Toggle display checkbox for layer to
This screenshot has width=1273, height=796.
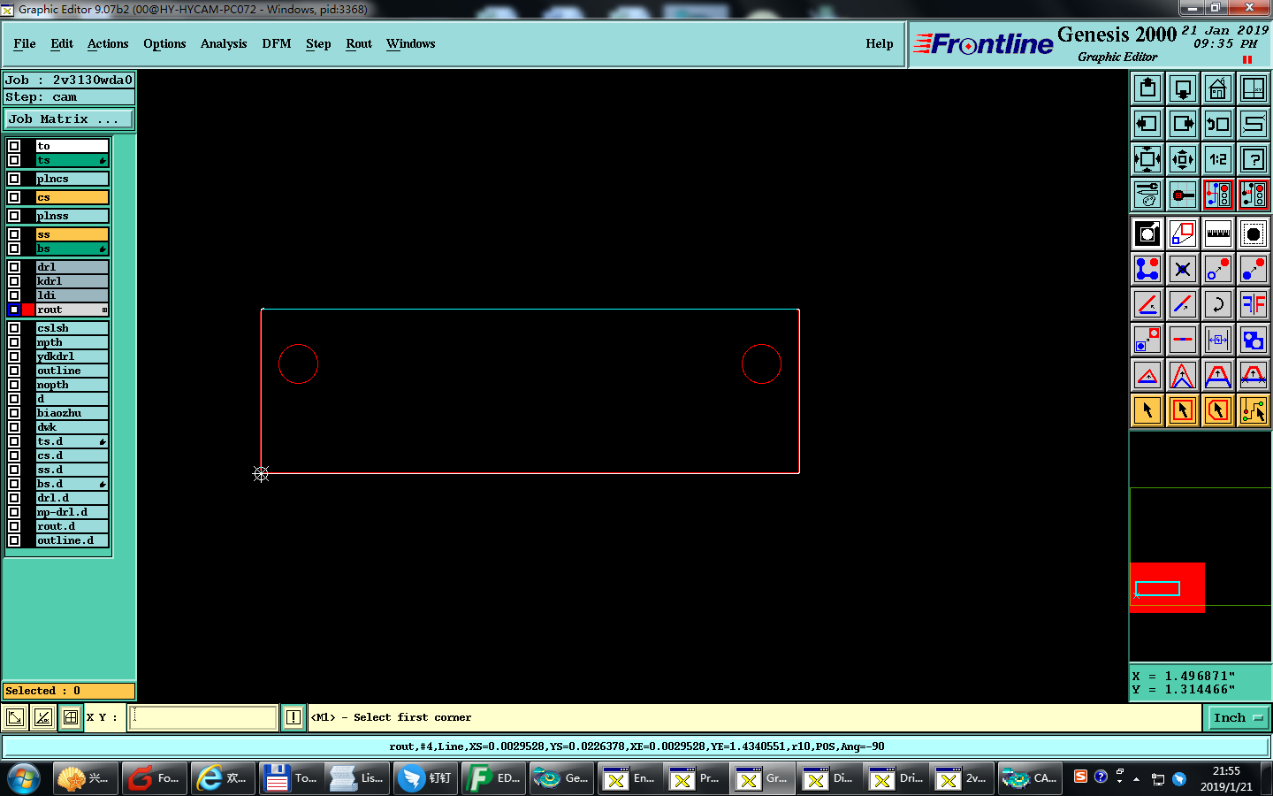[x=14, y=146]
